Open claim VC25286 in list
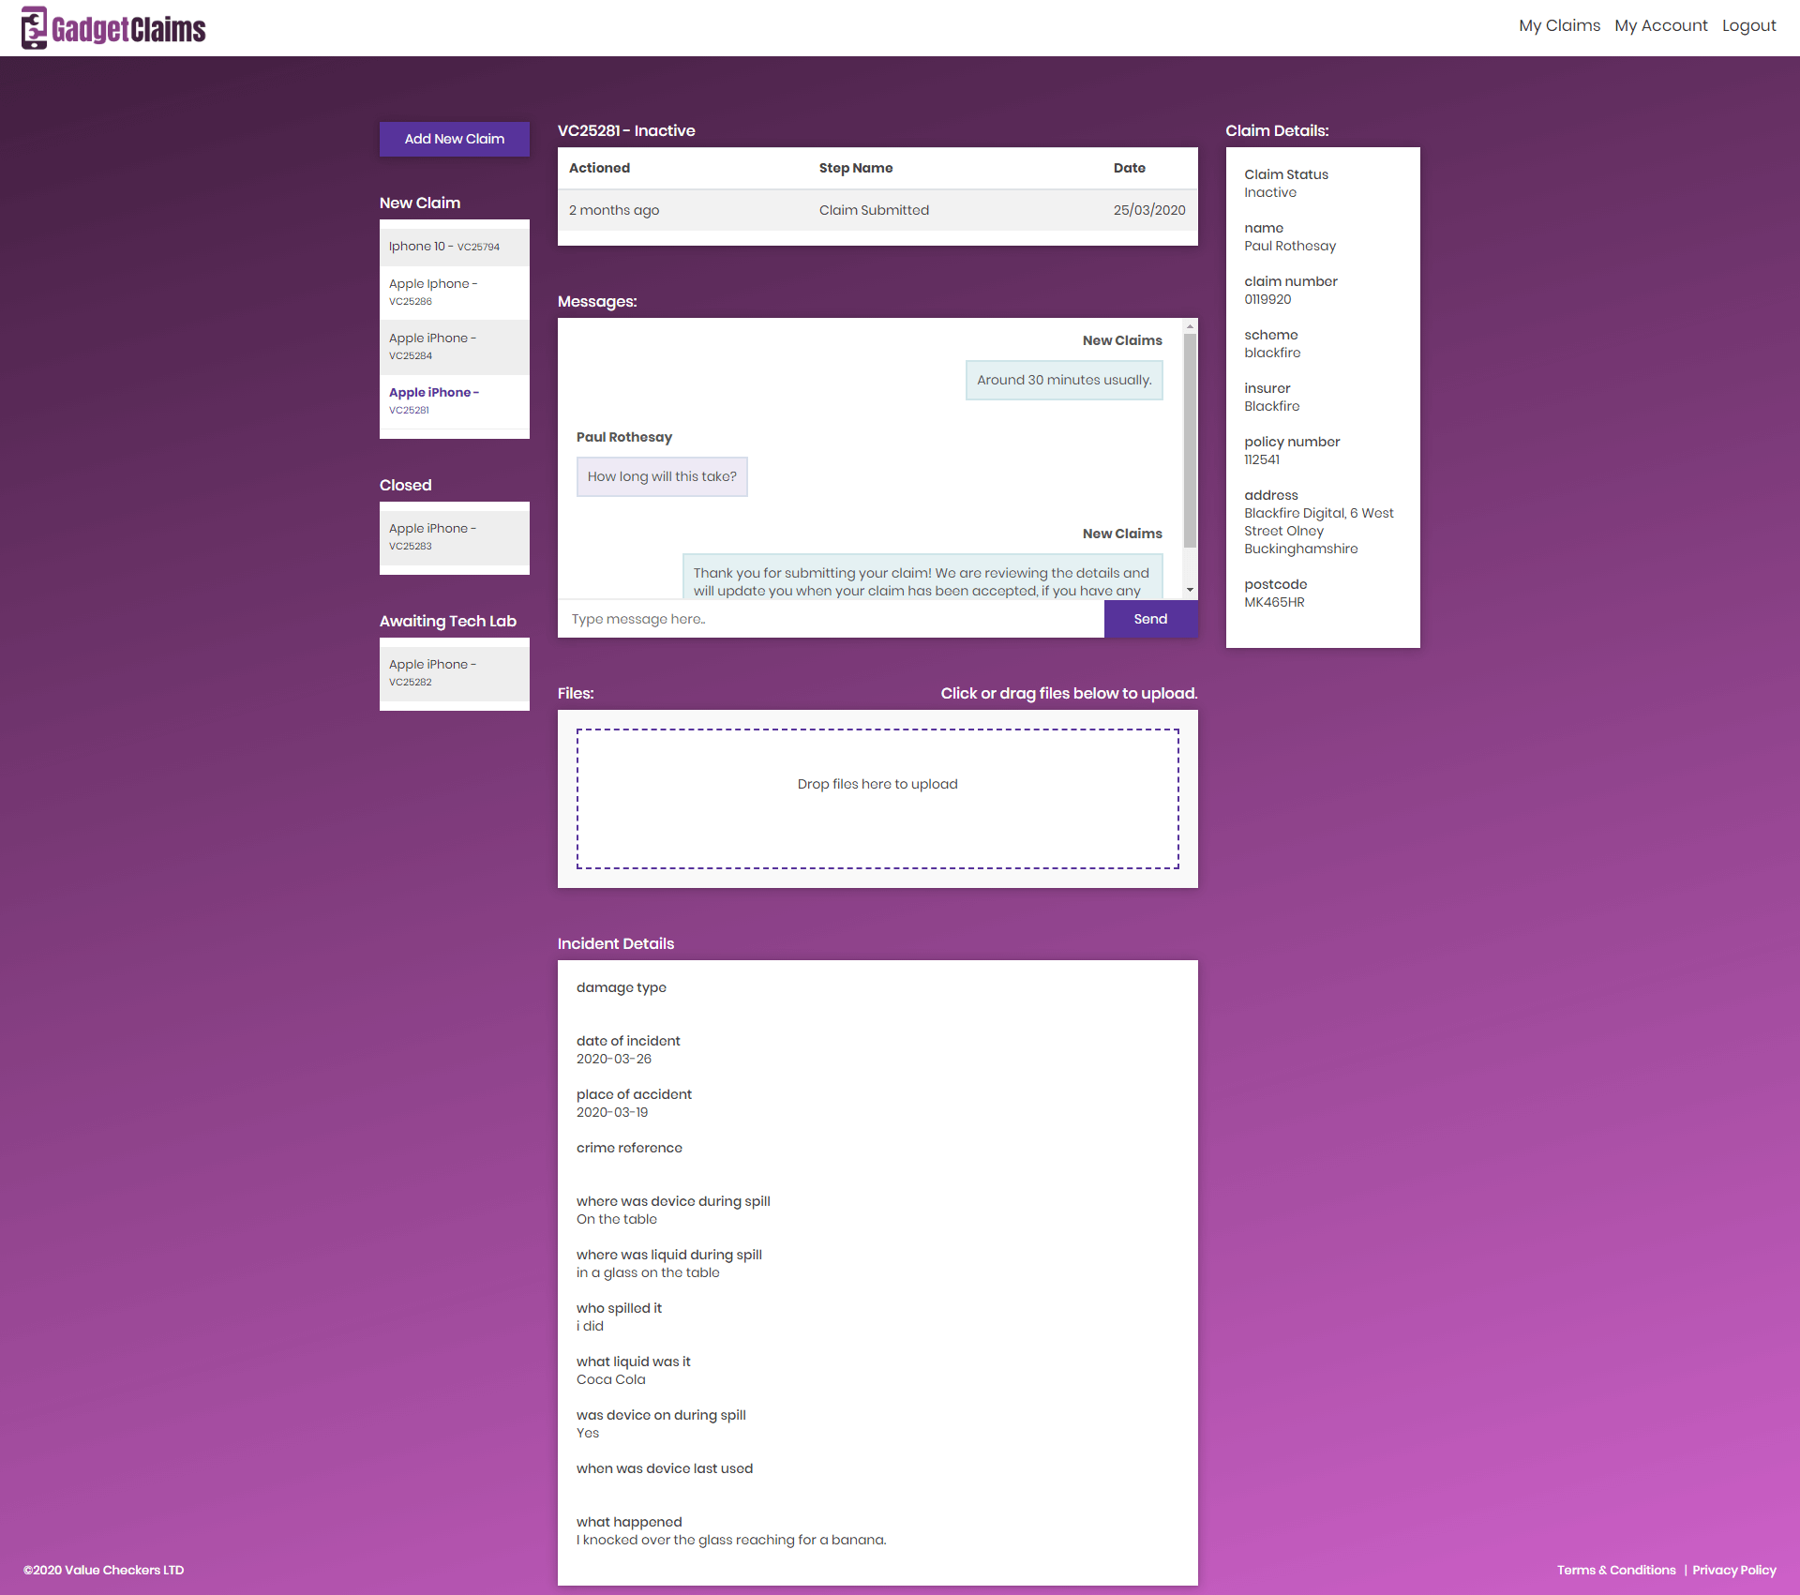The image size is (1800, 1595). click(x=433, y=292)
